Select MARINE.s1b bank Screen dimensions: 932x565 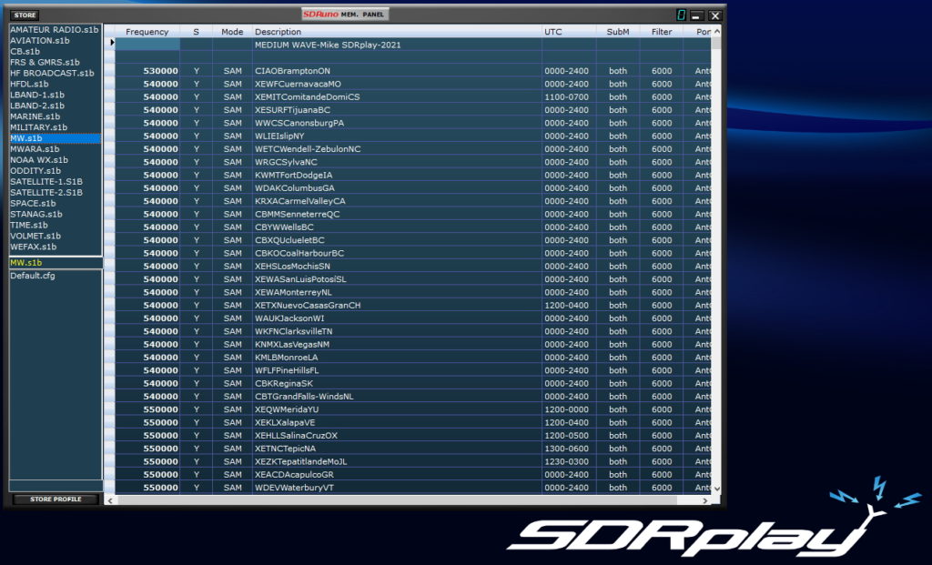[x=55, y=116]
